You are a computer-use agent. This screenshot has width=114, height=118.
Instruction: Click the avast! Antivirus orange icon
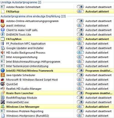point(3,26)
